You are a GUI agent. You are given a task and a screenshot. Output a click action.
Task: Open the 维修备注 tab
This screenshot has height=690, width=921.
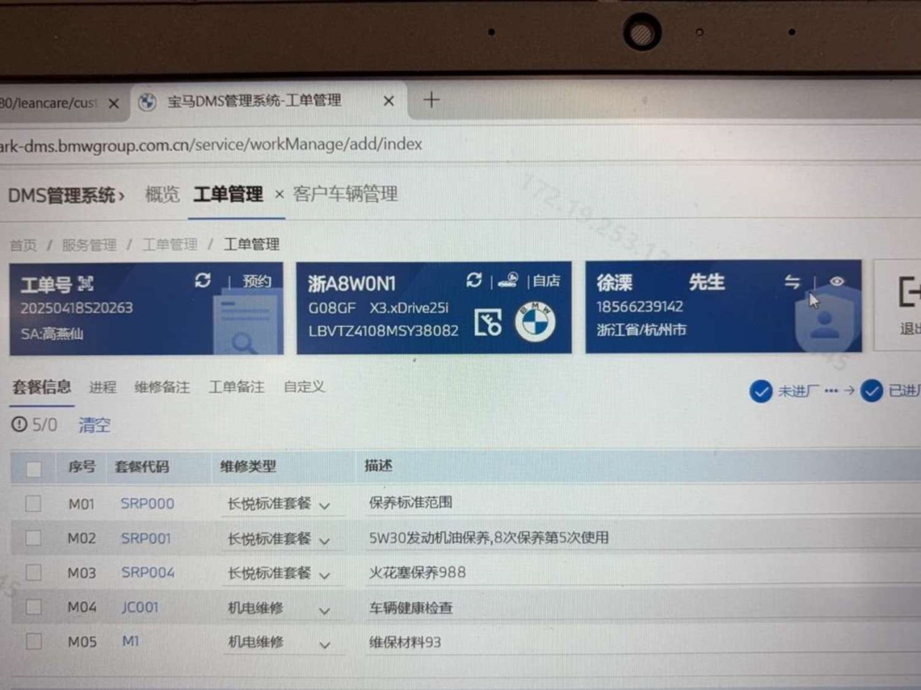point(162,387)
